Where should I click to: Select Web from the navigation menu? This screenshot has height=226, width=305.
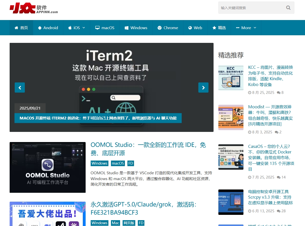pos(195,28)
